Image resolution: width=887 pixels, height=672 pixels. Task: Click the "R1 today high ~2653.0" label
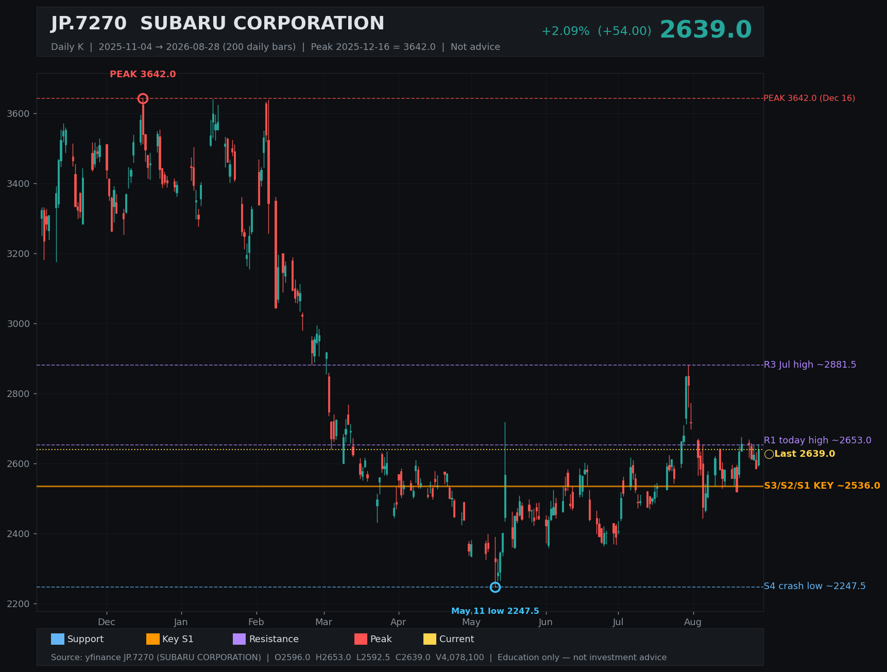point(817,440)
